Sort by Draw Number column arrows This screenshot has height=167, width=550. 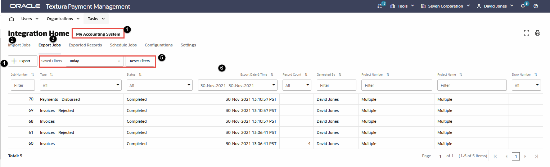(536, 75)
